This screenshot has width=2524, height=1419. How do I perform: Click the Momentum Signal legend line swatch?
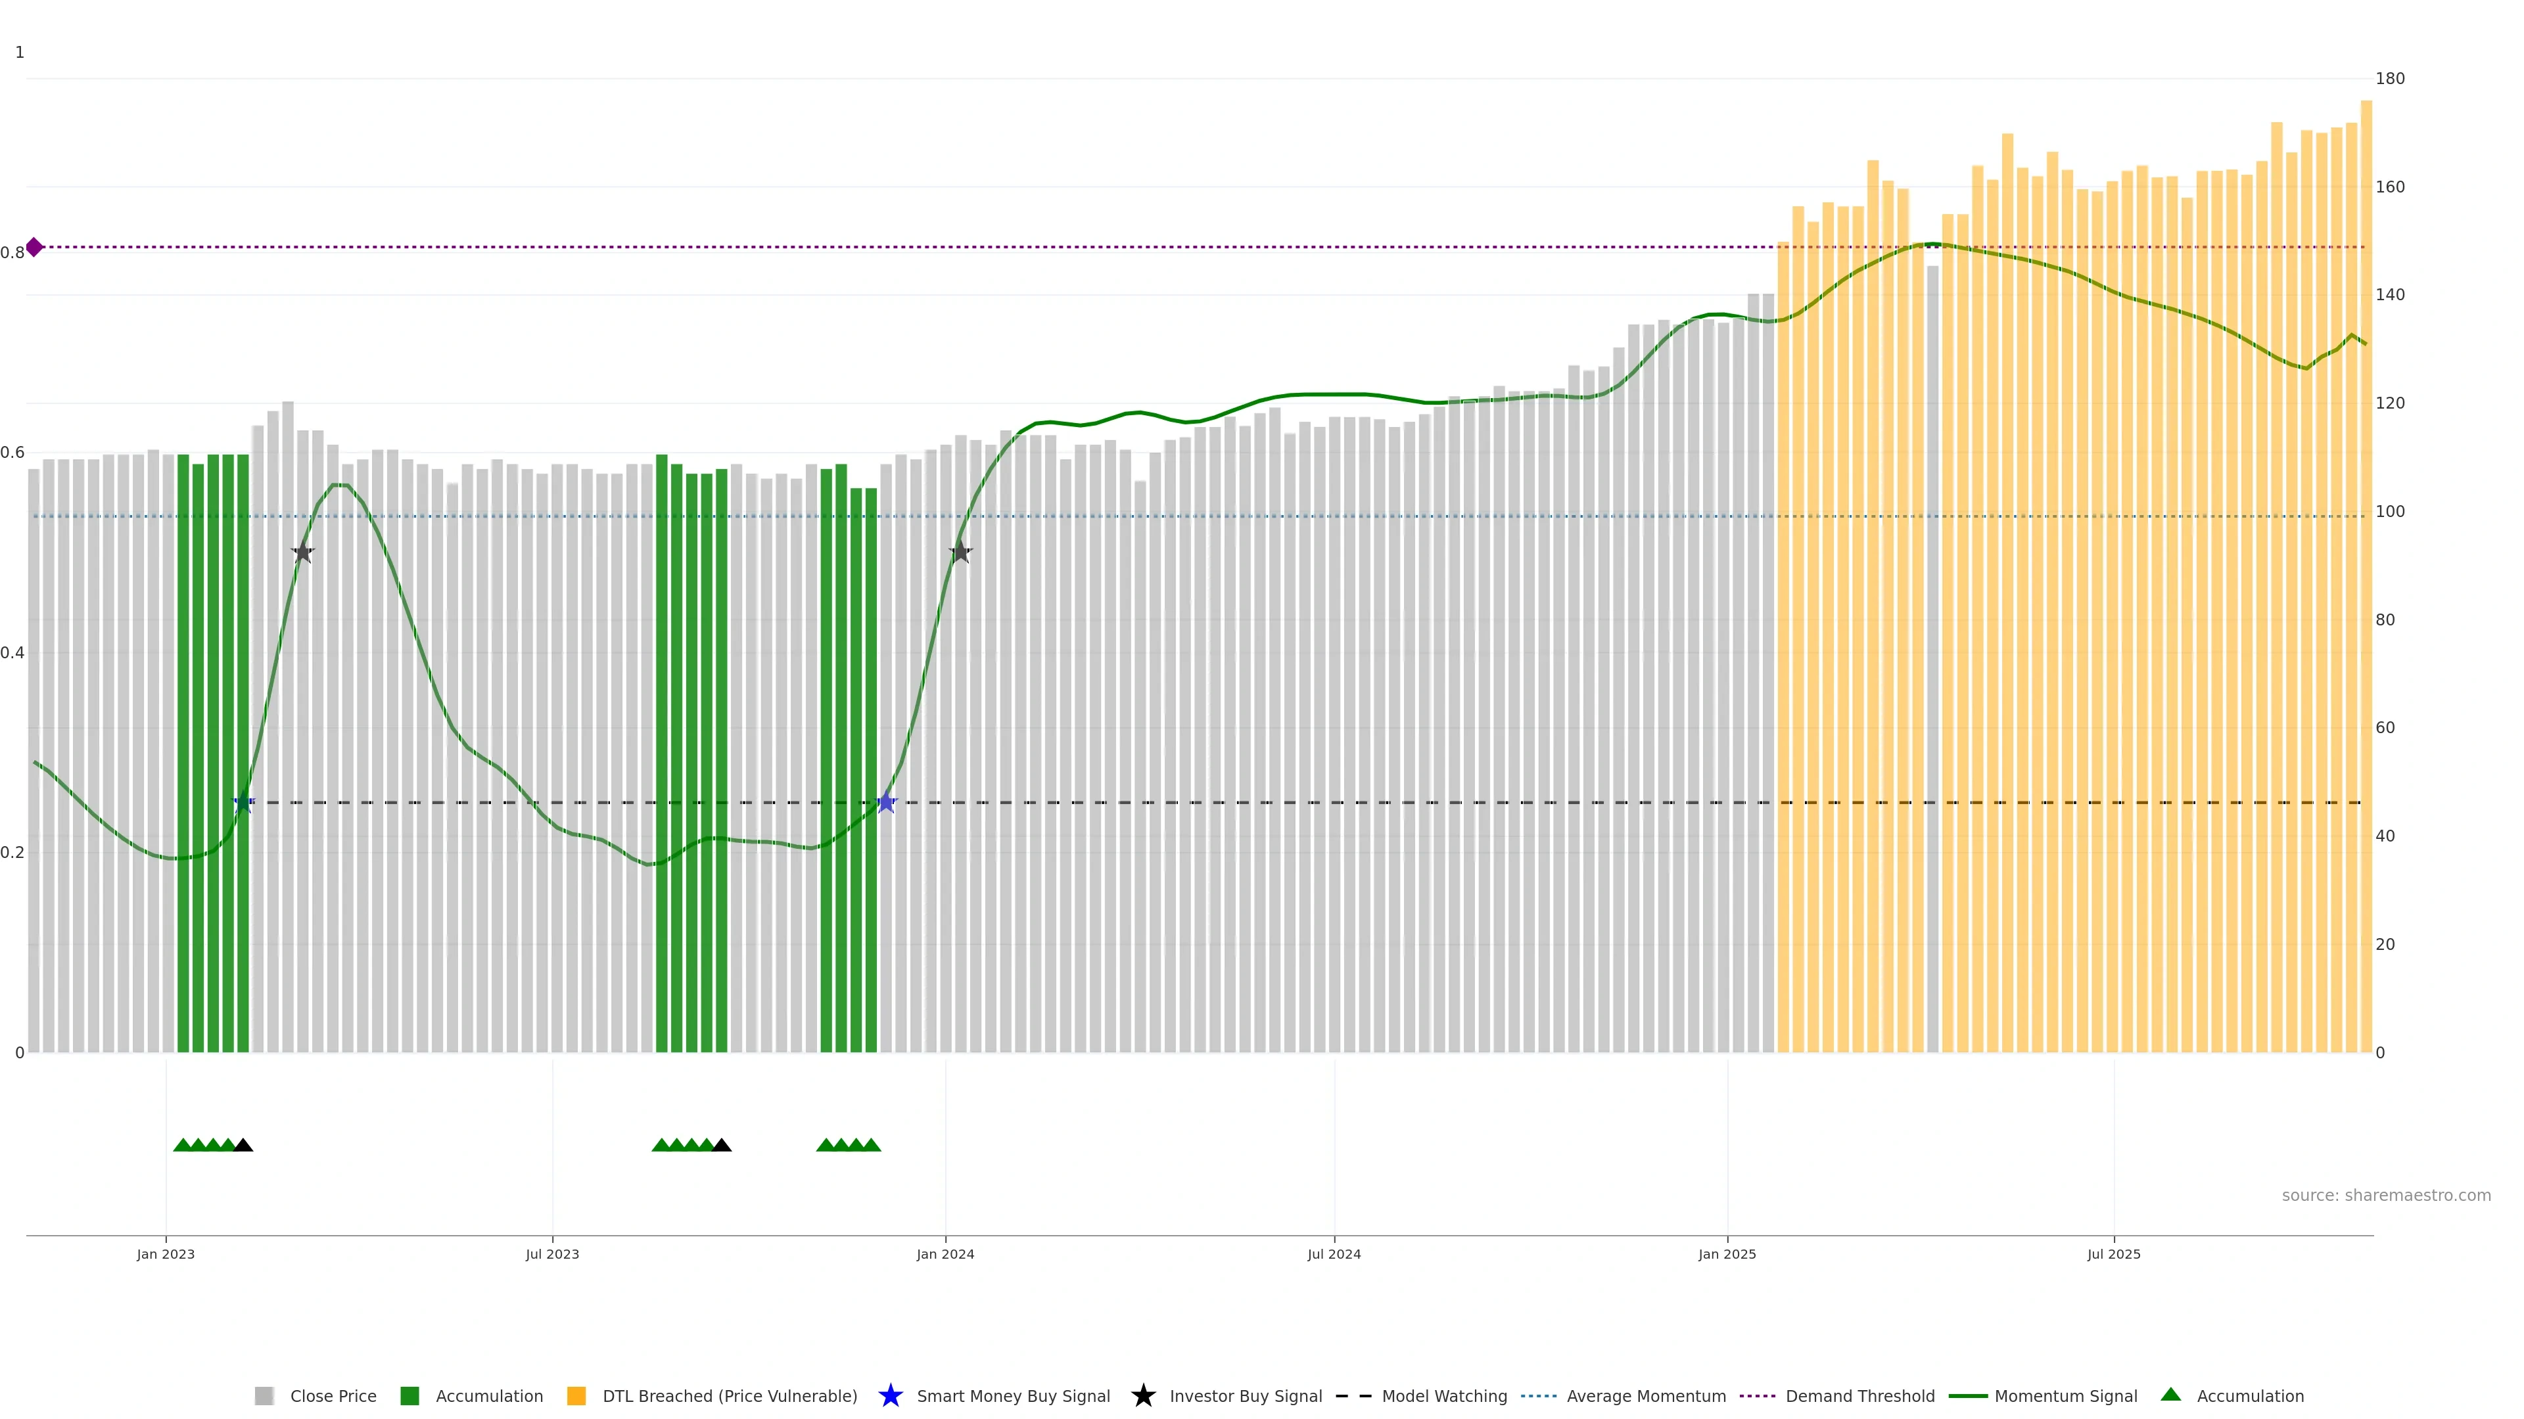pos(1967,1395)
